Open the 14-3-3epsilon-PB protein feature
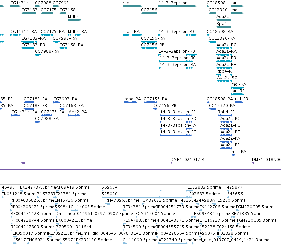This screenshot has height=245, width=281. [x=176, y=115]
